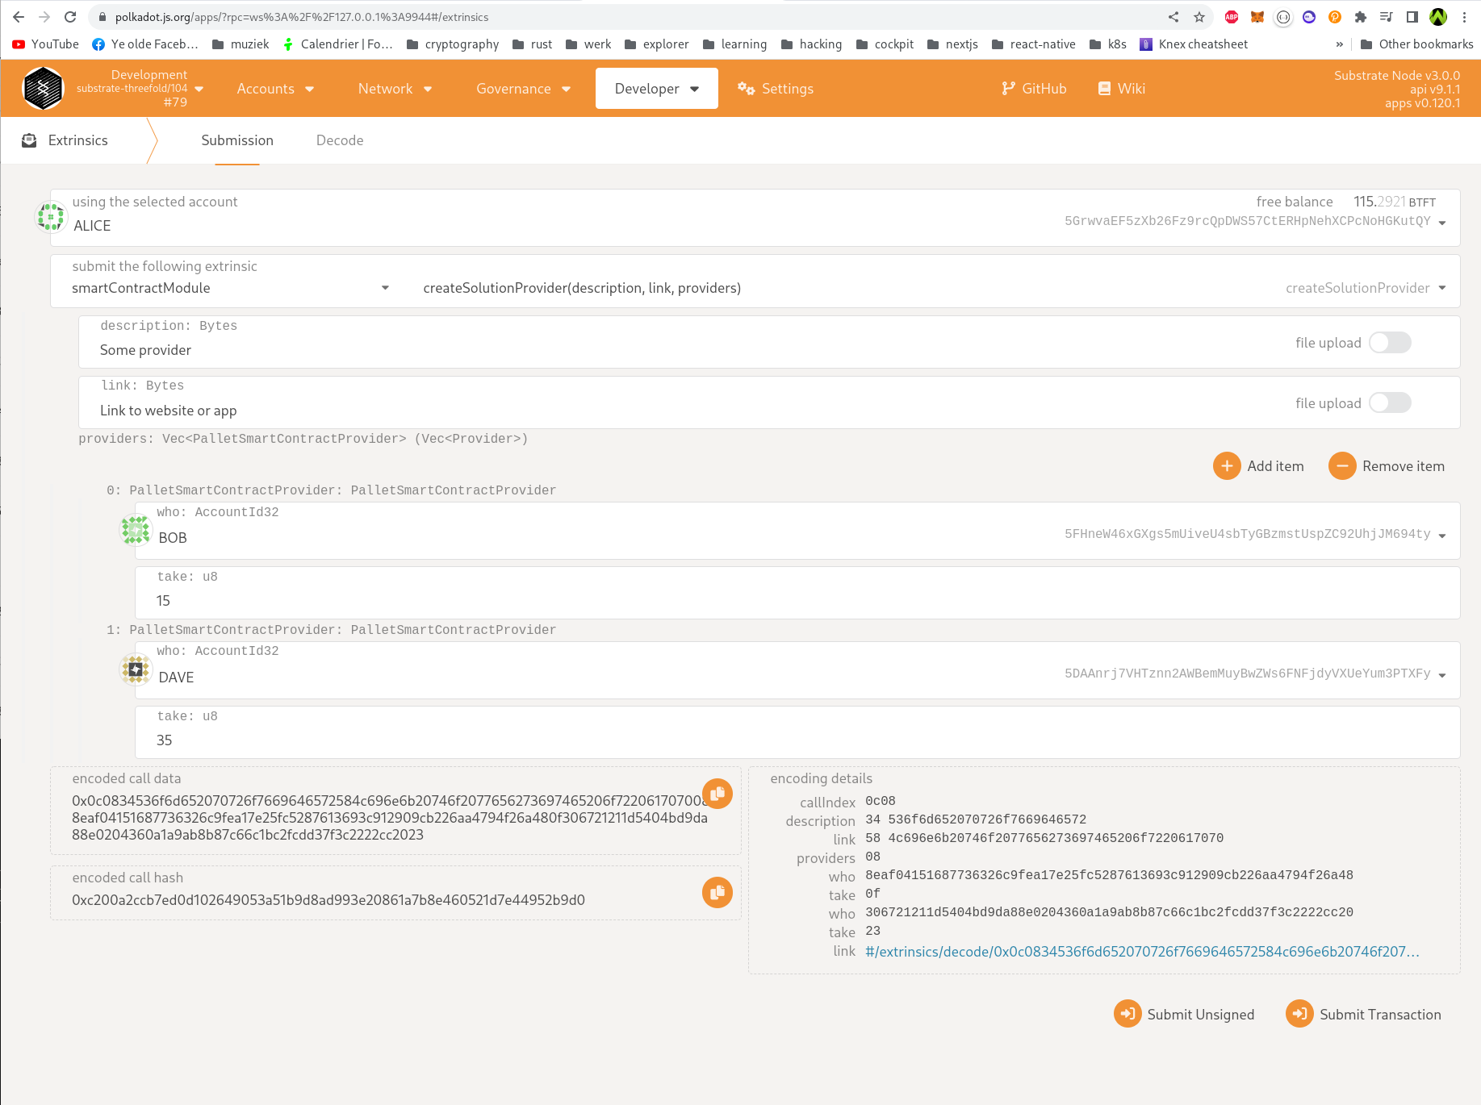The height and width of the screenshot is (1105, 1481).
Task: Open the Governance menu
Action: pyautogui.click(x=523, y=89)
